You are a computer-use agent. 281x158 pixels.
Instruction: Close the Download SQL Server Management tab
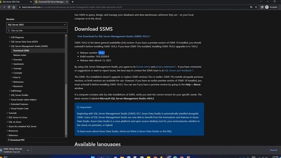point(67,2)
